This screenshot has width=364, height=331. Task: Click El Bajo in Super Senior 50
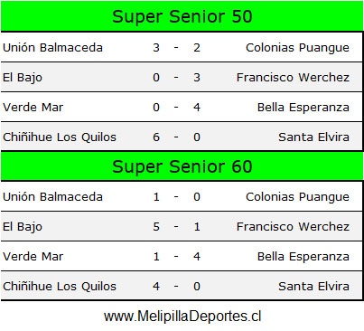point(23,78)
